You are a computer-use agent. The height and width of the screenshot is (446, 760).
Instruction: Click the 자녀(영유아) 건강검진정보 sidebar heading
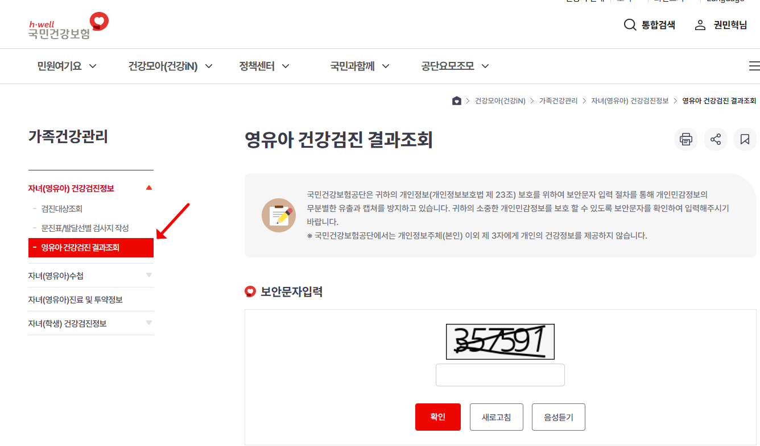click(71, 189)
